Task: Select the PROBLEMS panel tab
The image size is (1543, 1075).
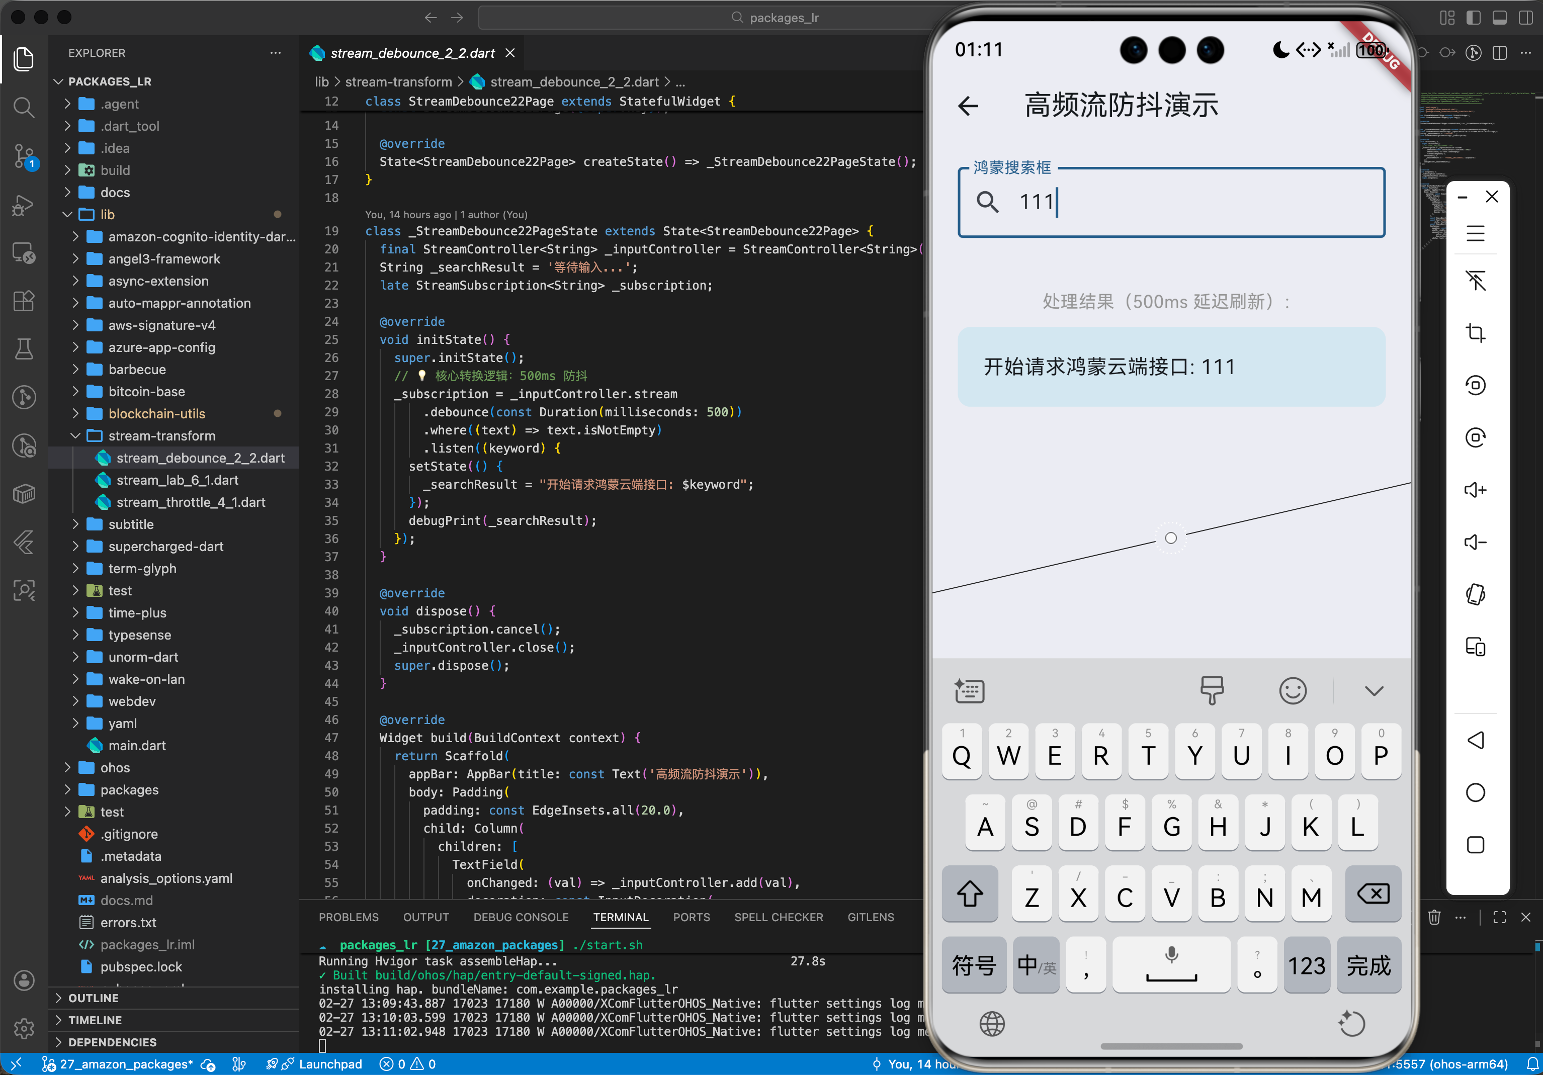Action: coord(348,917)
